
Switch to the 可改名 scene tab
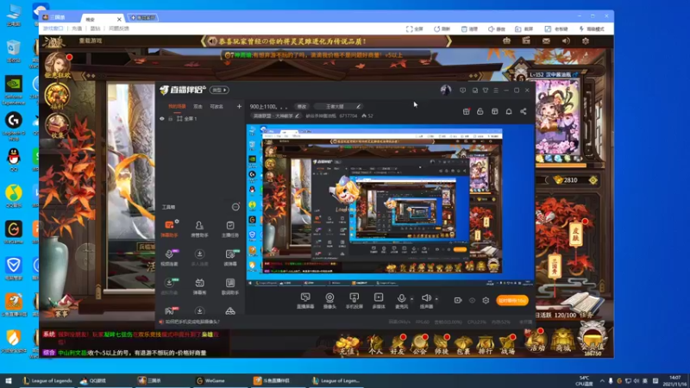click(x=216, y=106)
